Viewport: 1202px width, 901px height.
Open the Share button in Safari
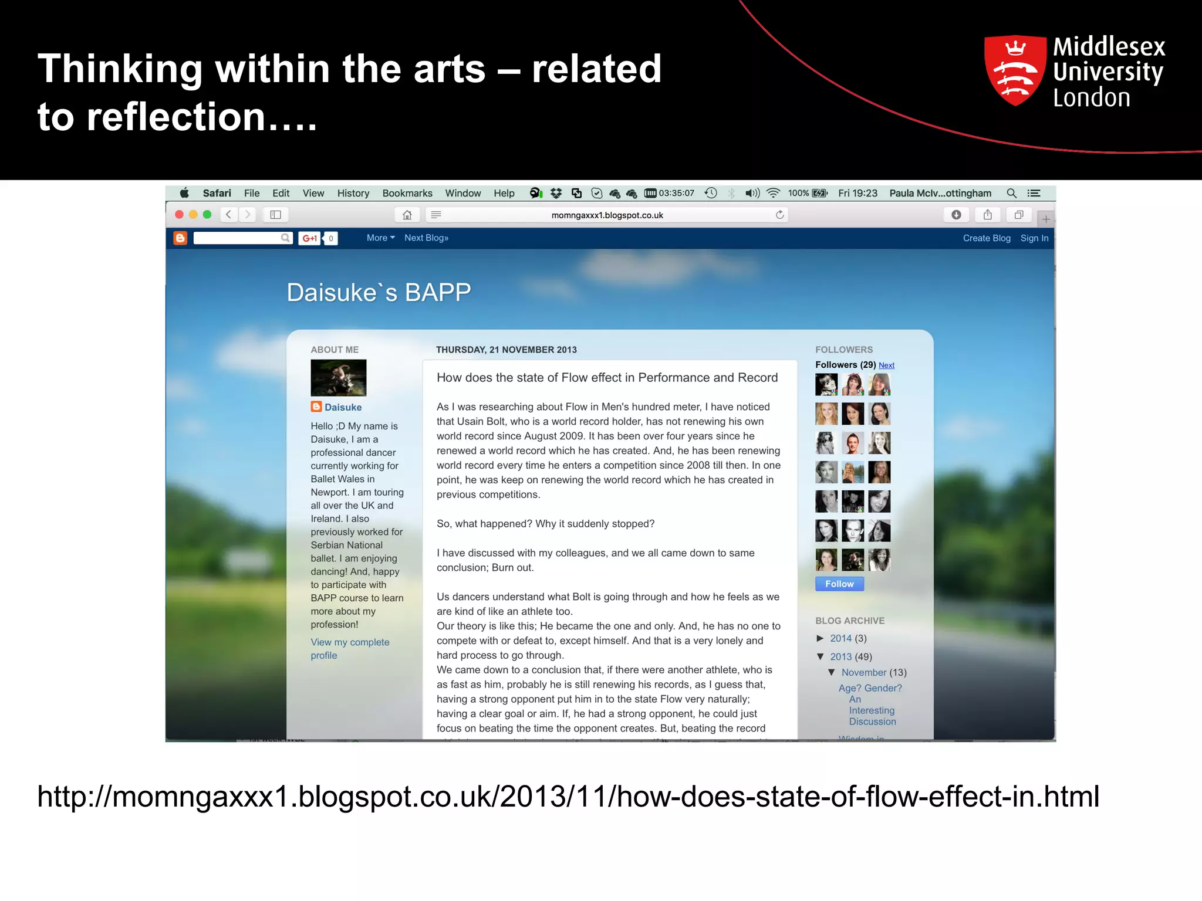(988, 215)
